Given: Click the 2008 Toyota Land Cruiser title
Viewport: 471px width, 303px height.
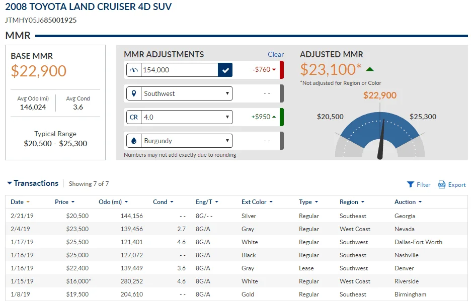Looking at the screenshot, I should (x=89, y=7).
